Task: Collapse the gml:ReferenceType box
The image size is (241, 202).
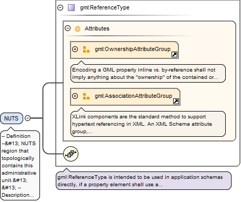Action: point(61,7)
